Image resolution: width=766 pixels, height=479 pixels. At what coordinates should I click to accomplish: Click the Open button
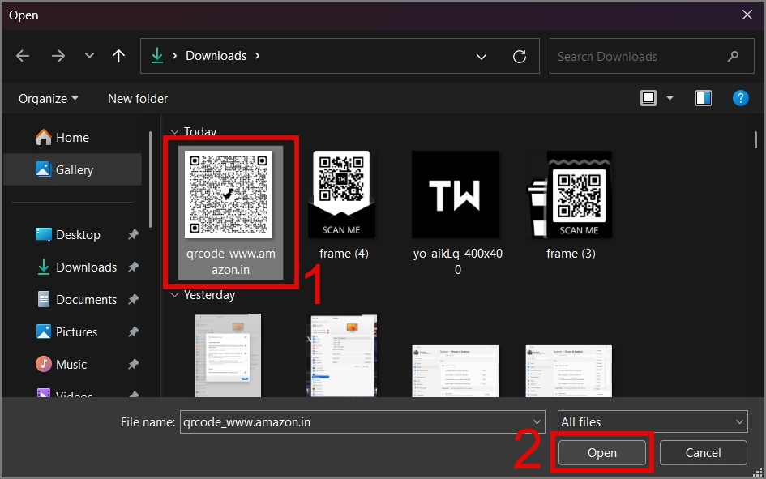tap(601, 453)
